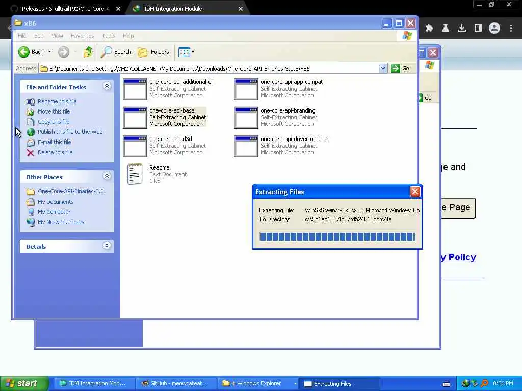The width and height of the screenshot is (522, 391).
Task: Click Go button in background Explorer window
Action: (425, 98)
